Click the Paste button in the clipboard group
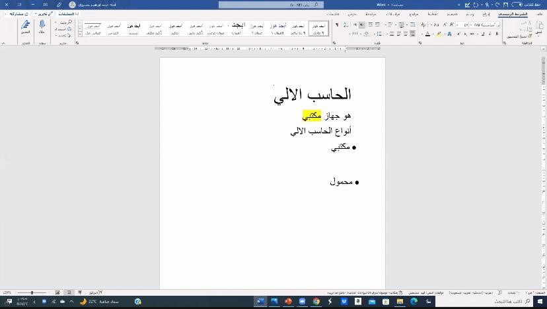The width and height of the screenshot is (547, 309). [x=539, y=28]
